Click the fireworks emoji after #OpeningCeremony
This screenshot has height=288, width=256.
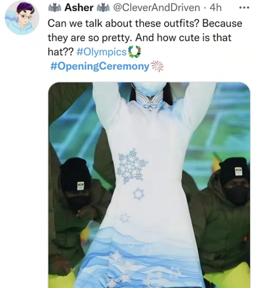157,66
